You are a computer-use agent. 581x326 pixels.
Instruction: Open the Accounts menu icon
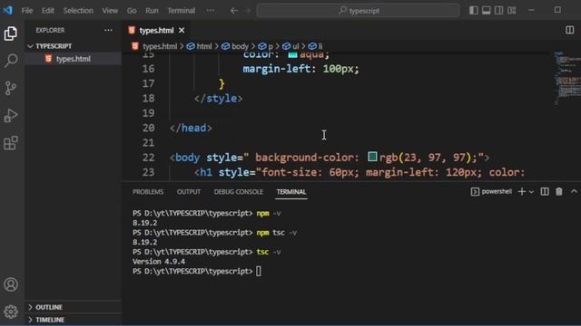[x=11, y=284]
